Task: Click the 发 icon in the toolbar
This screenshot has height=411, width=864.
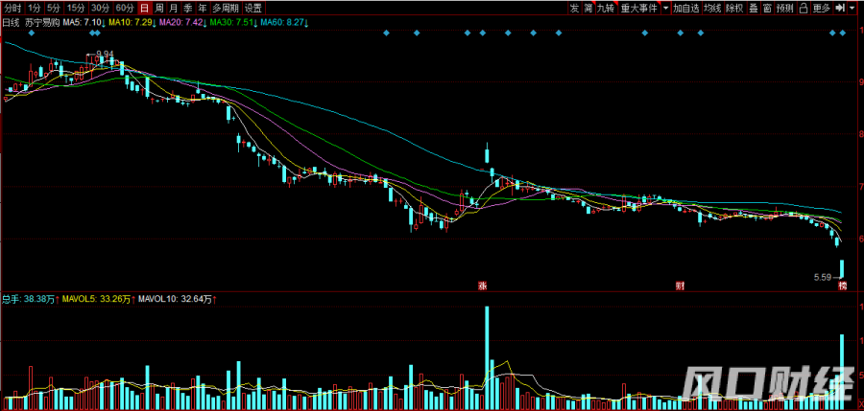Action: point(574,8)
